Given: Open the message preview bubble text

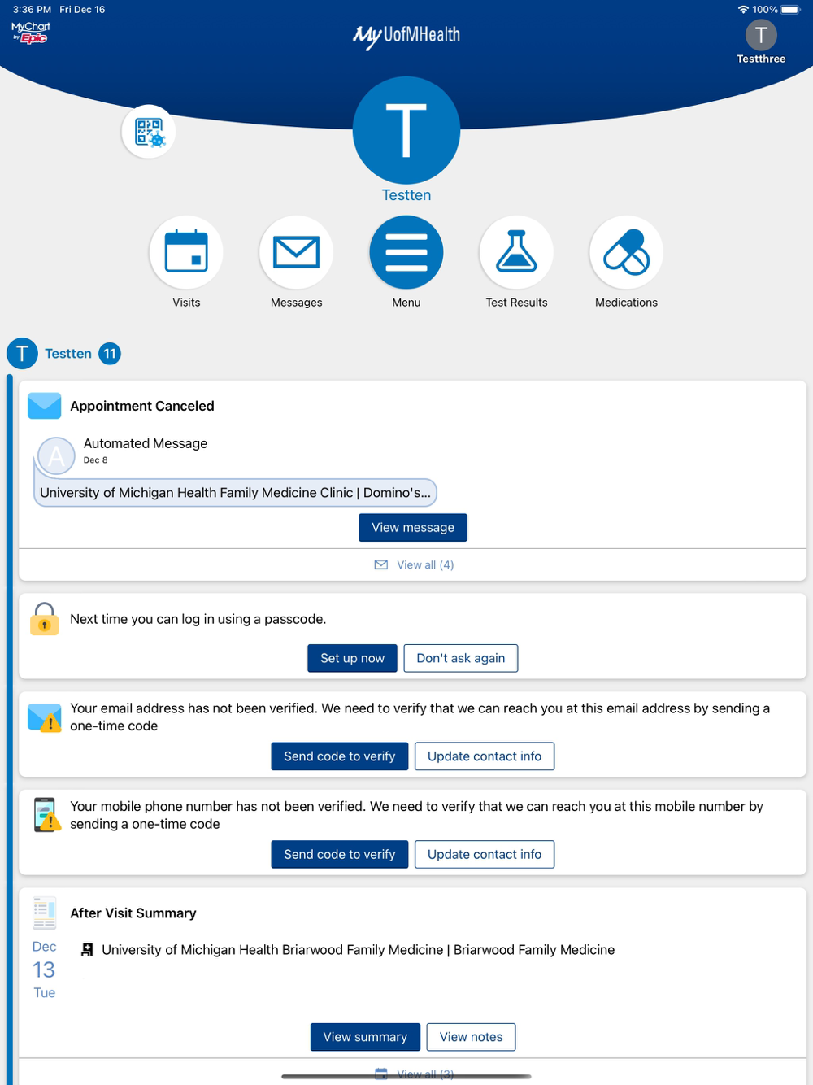Looking at the screenshot, I should pyautogui.click(x=235, y=493).
